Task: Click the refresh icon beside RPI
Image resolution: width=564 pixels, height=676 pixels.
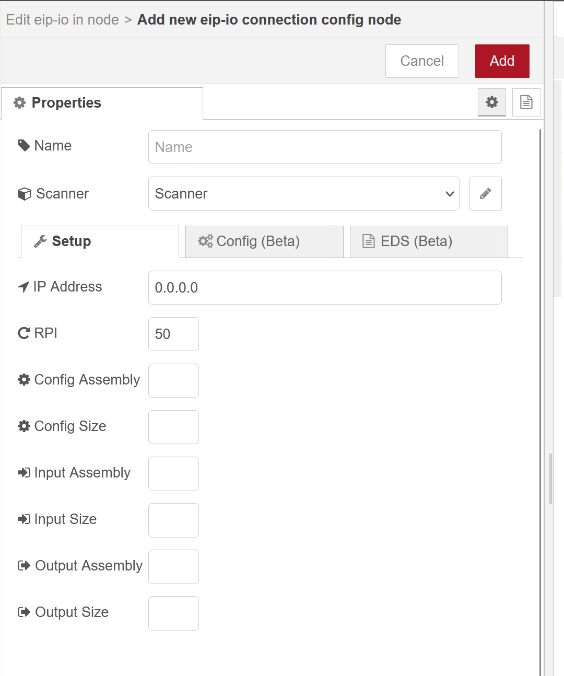Action: click(24, 333)
